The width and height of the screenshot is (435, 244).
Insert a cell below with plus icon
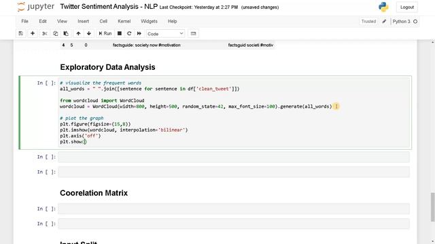33,33
